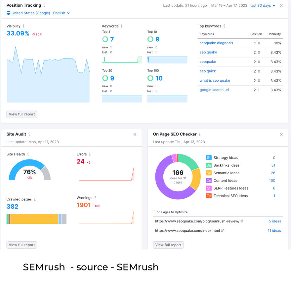Viewport: 291px width, 283px height.
Task: Open Semantic Ideas count 28
Action: [x=273, y=173]
